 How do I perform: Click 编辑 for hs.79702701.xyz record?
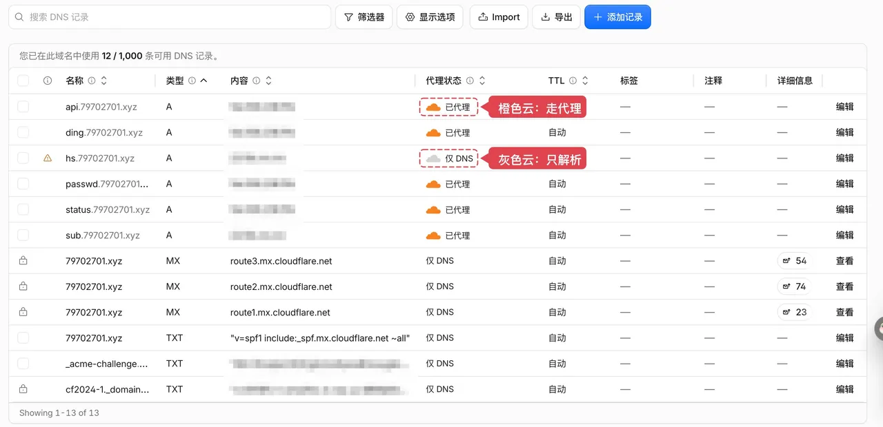[845, 158]
